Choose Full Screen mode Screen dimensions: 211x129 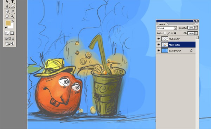[x=13, y=38]
